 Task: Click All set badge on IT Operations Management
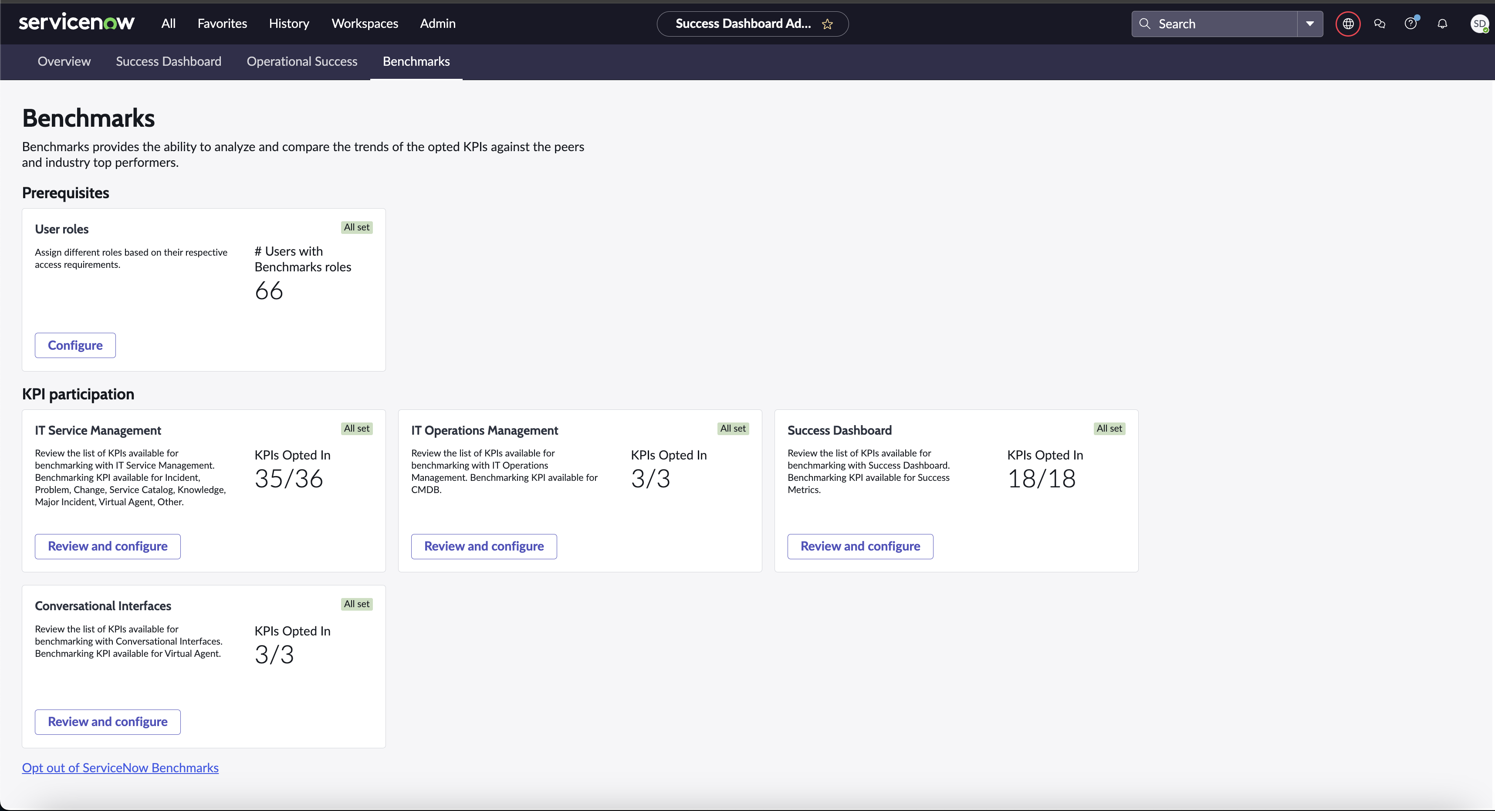733,429
